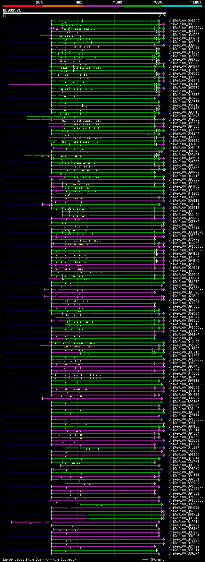Screen dimensions: 205x562
Task: Select the UniRef100_Q9M6R7 row label
Action: pyautogui.click(x=184, y=67)
